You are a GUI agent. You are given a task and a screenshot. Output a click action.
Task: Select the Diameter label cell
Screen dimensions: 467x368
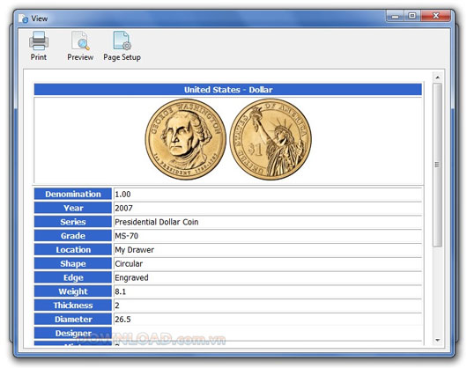coord(73,320)
